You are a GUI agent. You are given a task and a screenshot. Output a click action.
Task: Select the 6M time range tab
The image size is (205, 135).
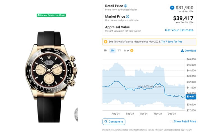pos(112,51)
